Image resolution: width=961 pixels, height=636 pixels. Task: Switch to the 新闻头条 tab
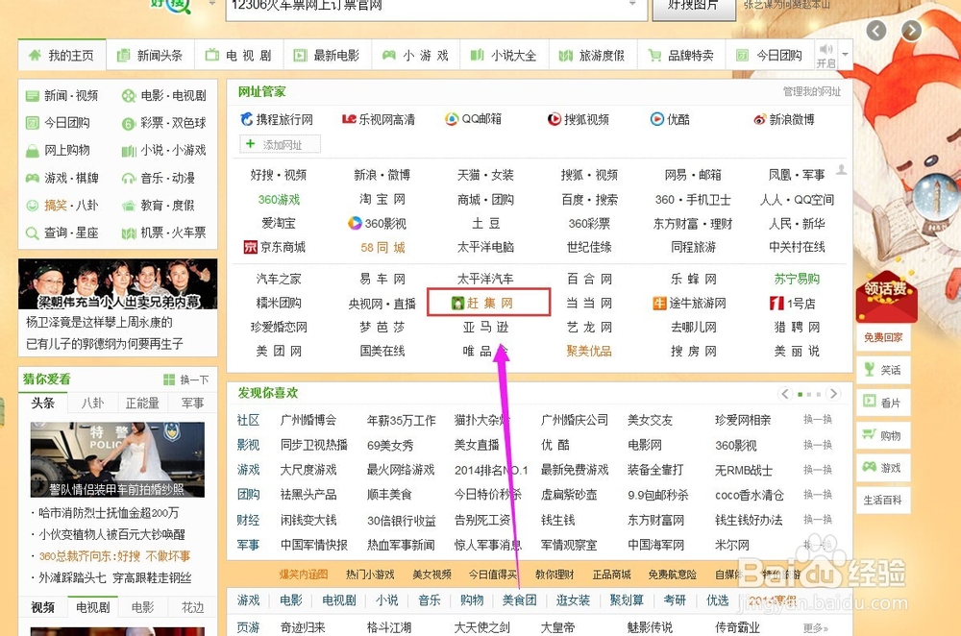pos(150,55)
